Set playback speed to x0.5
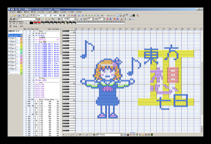This screenshot has width=211, height=144. tap(102, 15)
